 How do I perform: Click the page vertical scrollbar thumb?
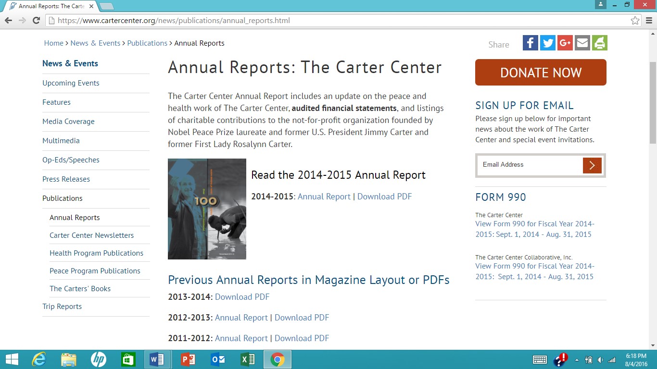[653, 103]
